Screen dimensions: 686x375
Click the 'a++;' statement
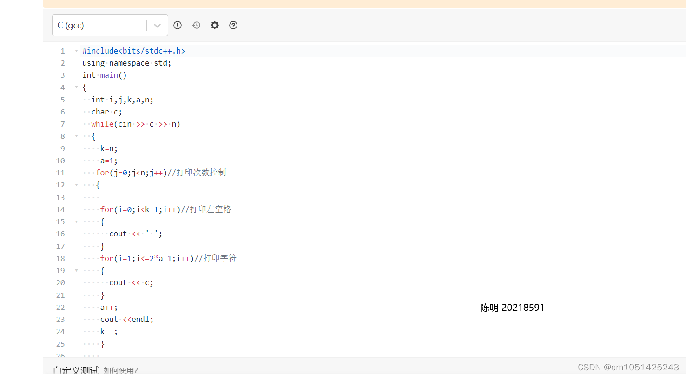[x=109, y=307]
